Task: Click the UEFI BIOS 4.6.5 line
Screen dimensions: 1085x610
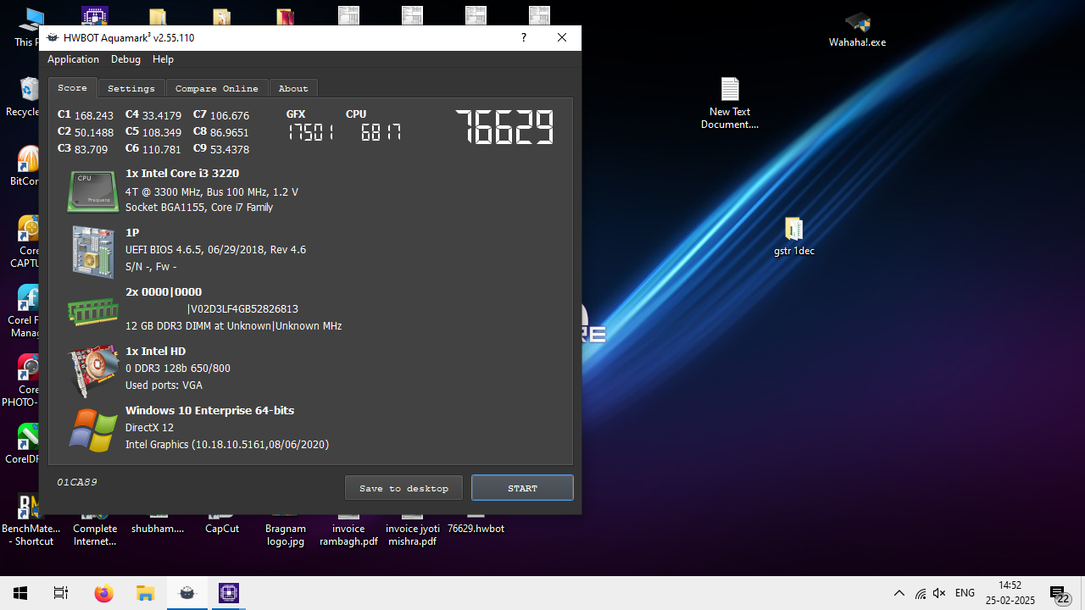Action: point(215,249)
